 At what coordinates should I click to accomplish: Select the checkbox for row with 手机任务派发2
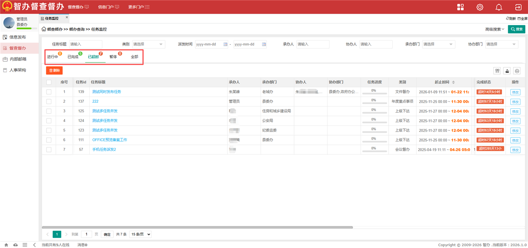pyautogui.click(x=49, y=150)
